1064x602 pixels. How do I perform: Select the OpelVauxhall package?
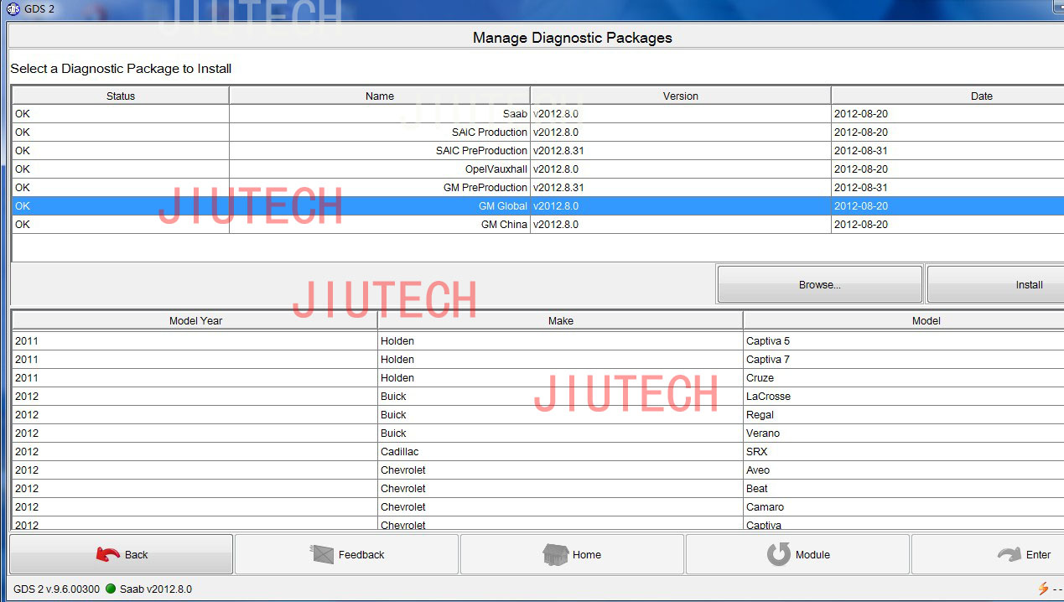point(537,169)
